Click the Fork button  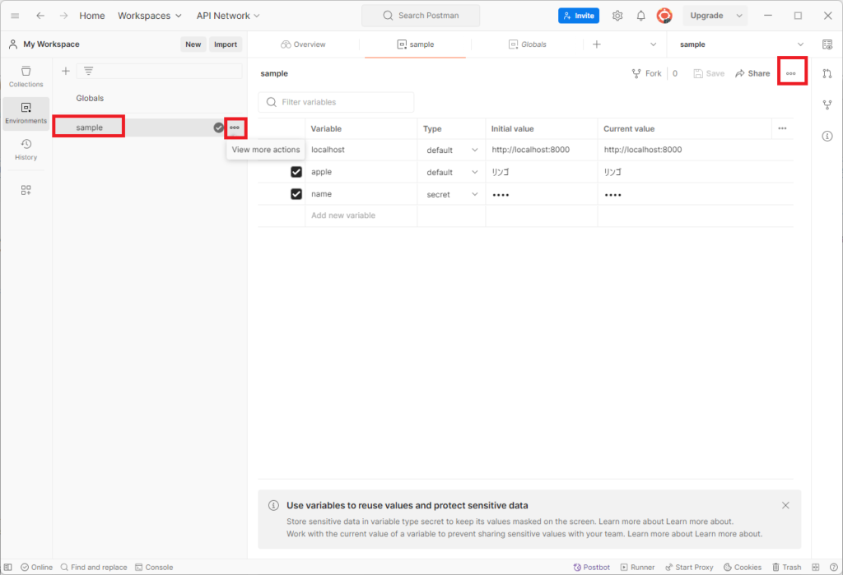(647, 73)
